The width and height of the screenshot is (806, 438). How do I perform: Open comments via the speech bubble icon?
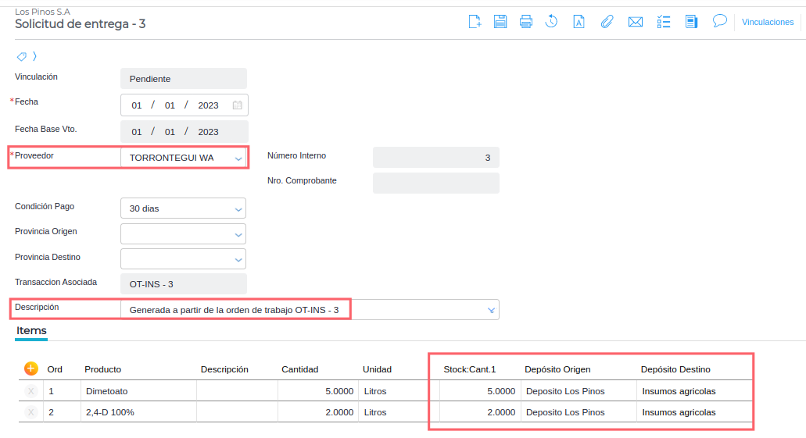[x=719, y=21]
